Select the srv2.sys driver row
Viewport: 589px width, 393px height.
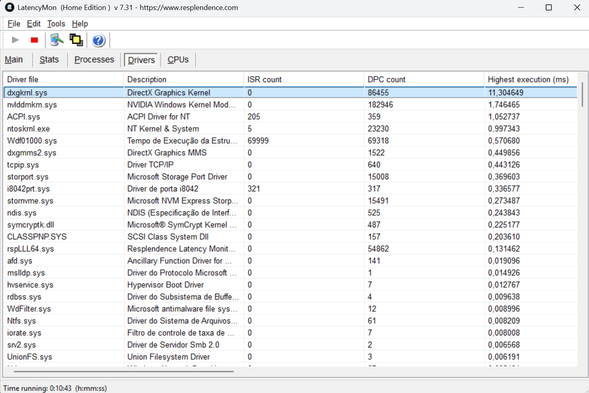290,345
